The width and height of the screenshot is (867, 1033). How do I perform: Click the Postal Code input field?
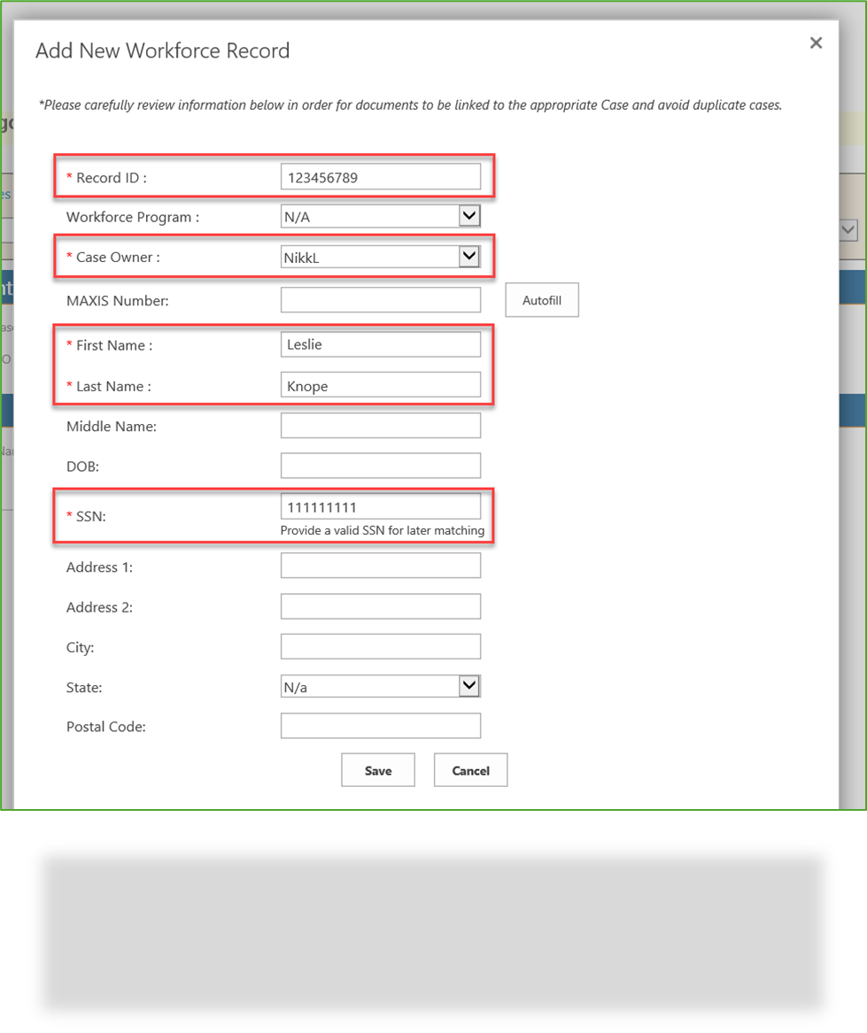[380, 725]
